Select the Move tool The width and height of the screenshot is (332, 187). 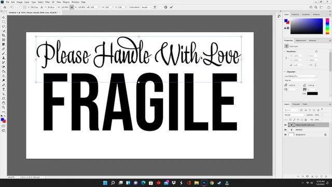[x=4, y=17]
